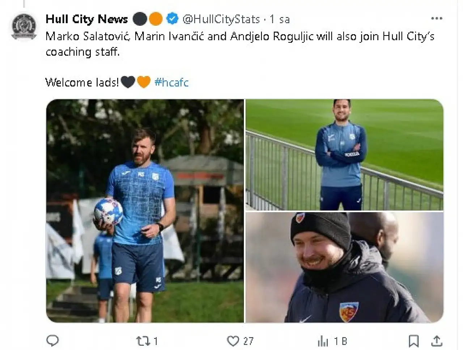
Task: Open photo of smiling man in beanie
Action: 344,267
